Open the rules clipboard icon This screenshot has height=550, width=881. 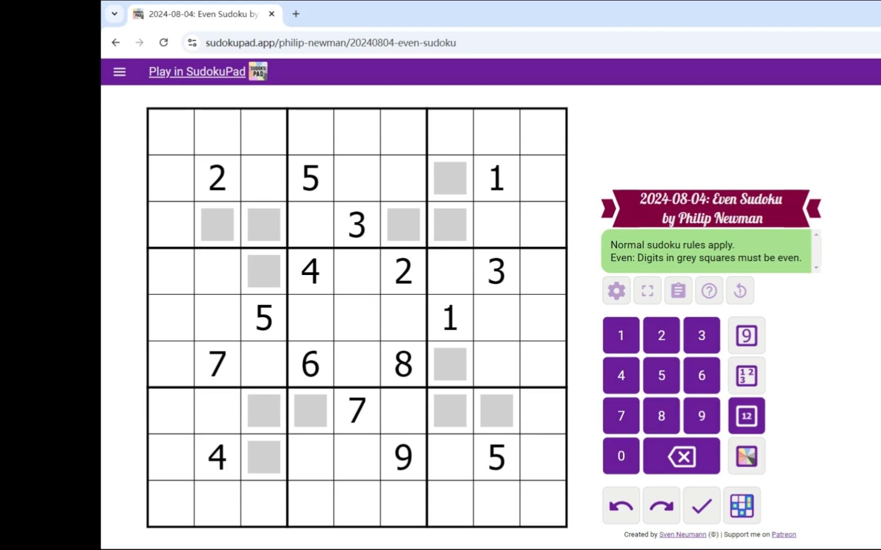click(678, 291)
